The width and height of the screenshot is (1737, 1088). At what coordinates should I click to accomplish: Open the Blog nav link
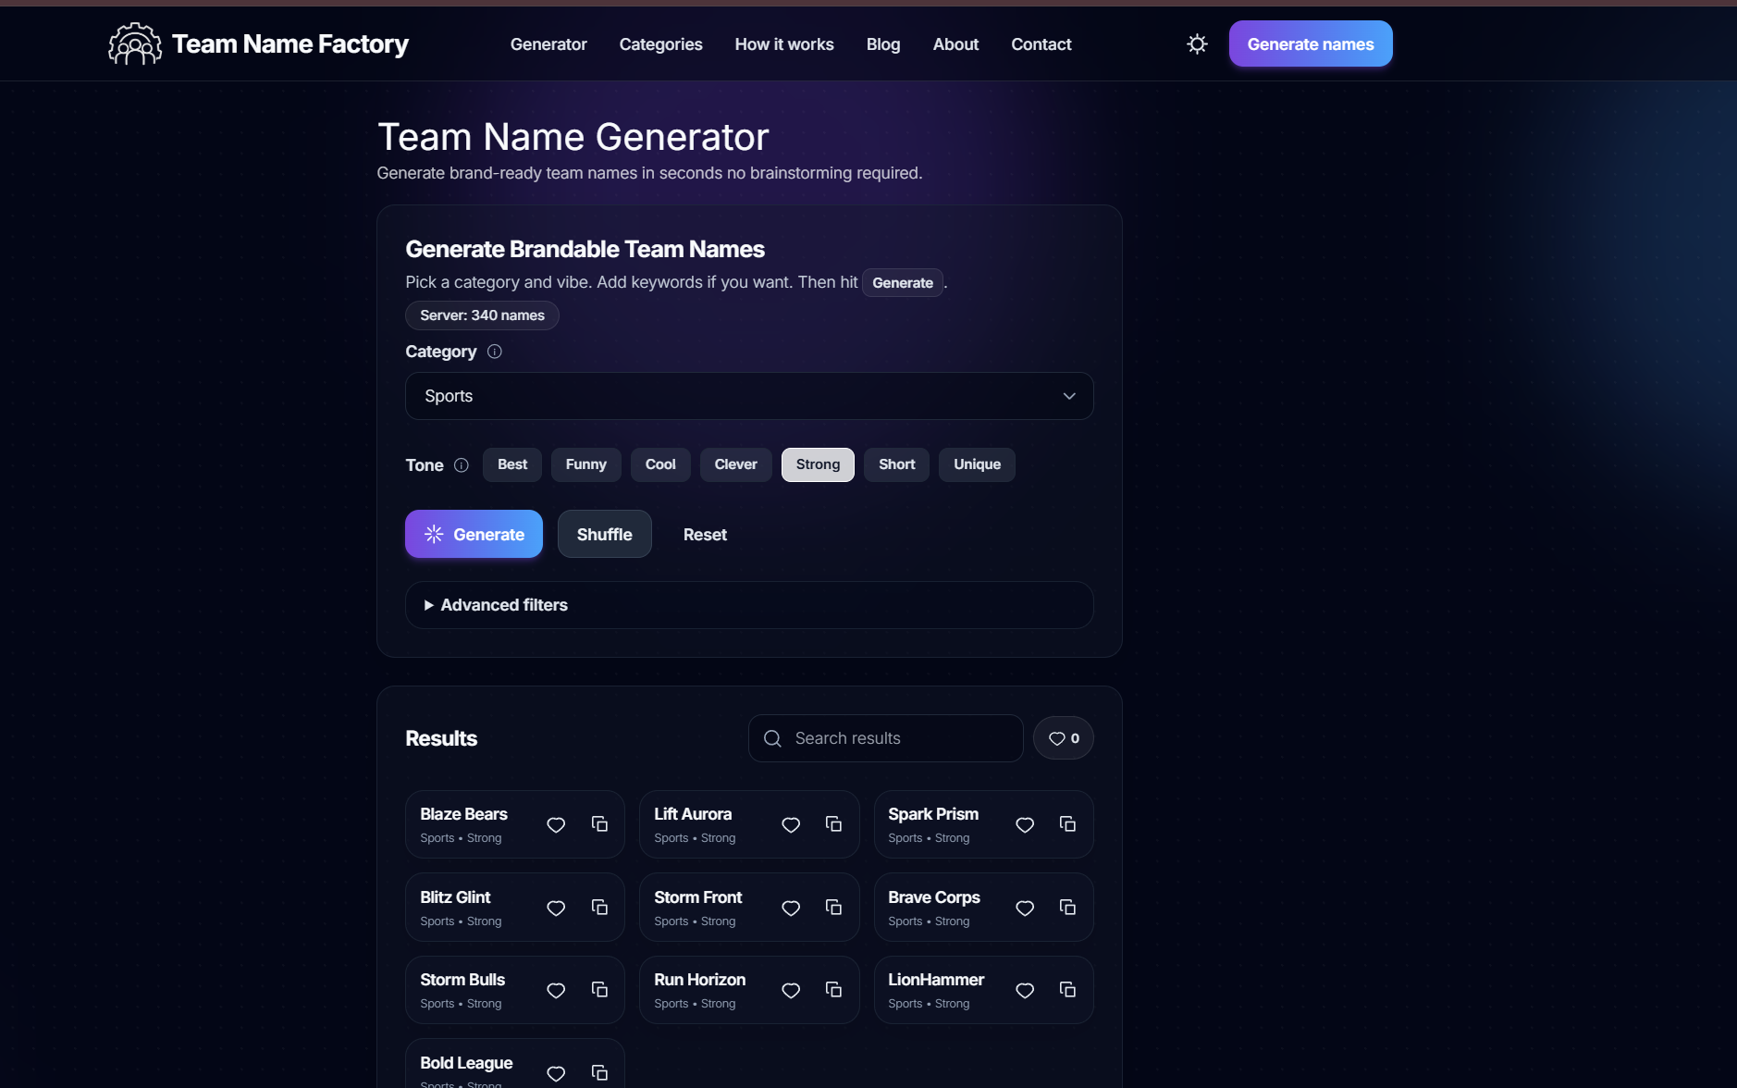(x=883, y=44)
